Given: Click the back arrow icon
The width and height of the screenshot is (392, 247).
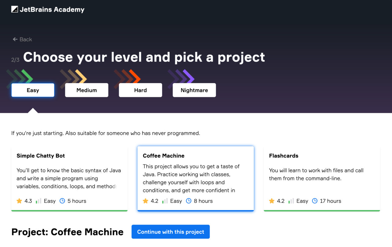Looking at the screenshot, I should pos(14,39).
